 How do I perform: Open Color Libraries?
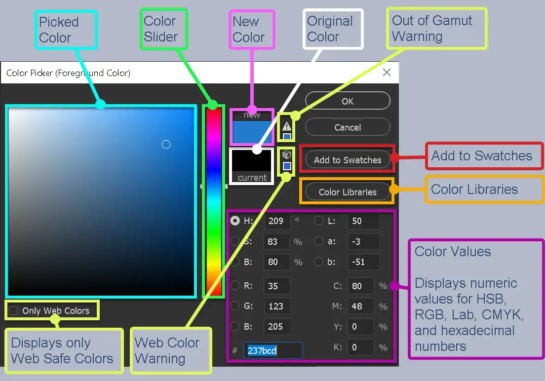click(347, 191)
